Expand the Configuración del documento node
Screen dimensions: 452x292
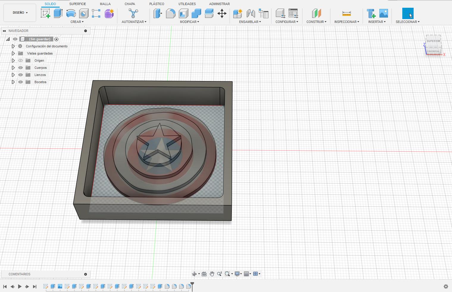click(x=13, y=46)
